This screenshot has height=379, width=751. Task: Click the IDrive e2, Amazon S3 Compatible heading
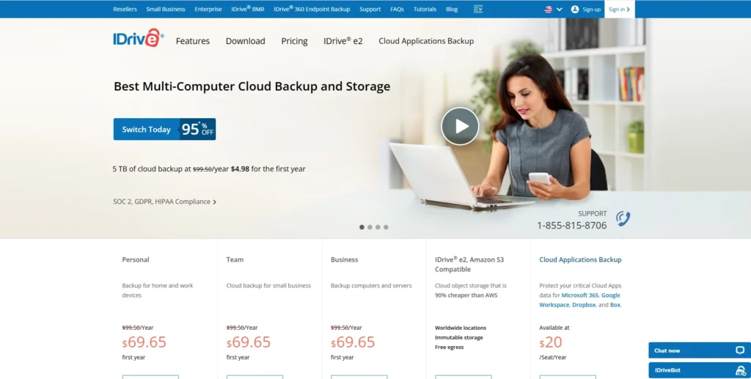click(x=469, y=264)
